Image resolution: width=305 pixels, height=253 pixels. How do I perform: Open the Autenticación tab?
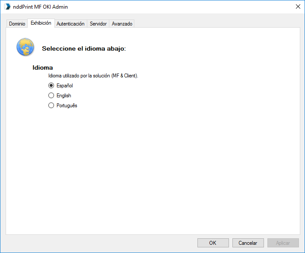[x=70, y=24]
